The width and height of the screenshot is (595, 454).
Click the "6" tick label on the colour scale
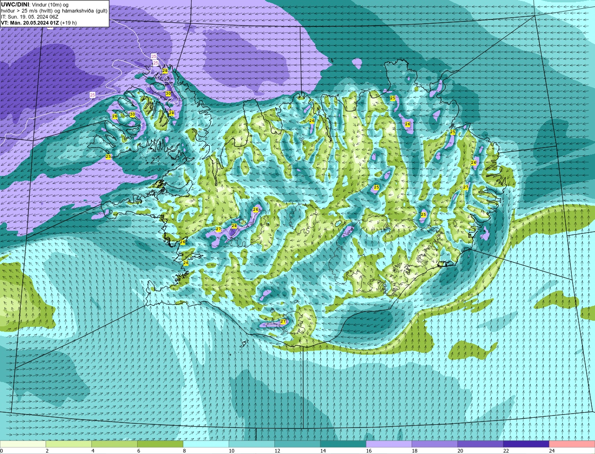pyautogui.click(x=139, y=451)
